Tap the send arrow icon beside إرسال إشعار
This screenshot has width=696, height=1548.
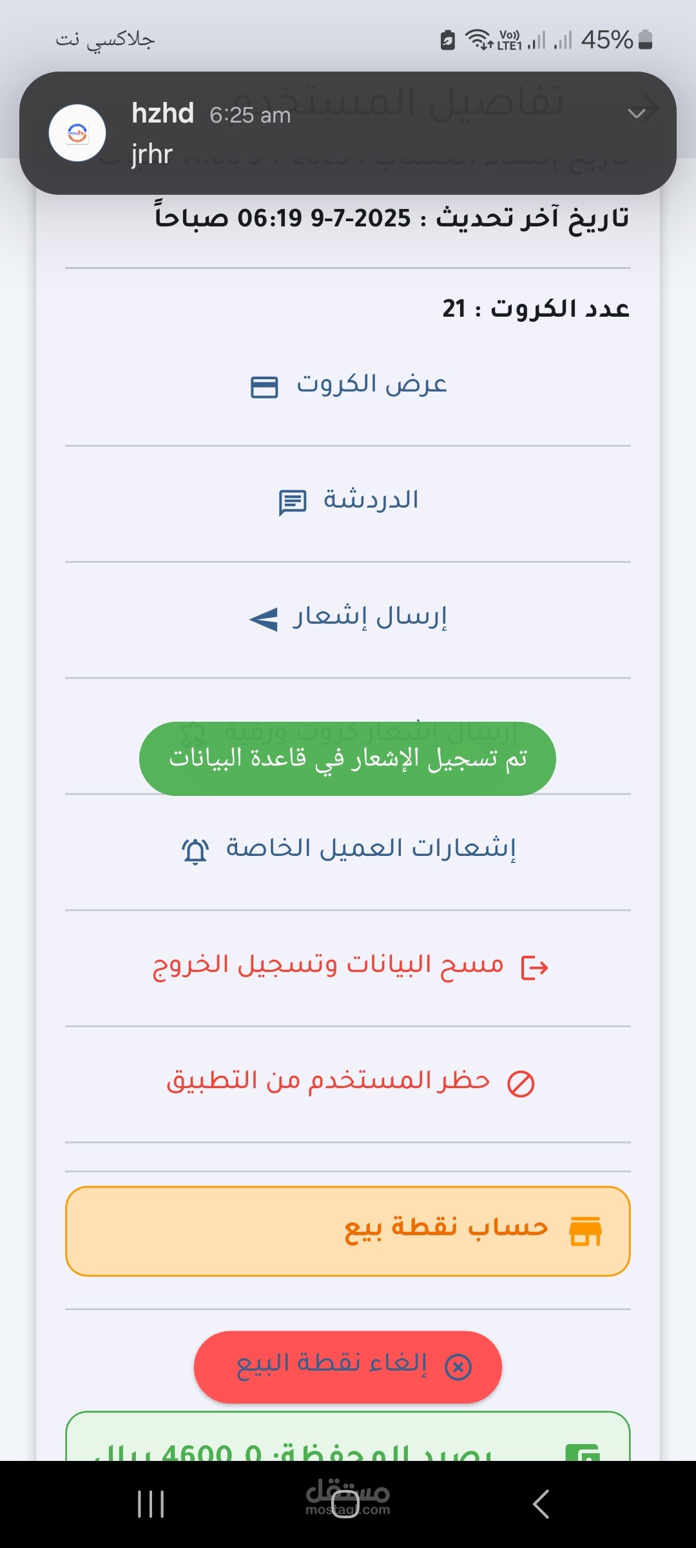264,619
